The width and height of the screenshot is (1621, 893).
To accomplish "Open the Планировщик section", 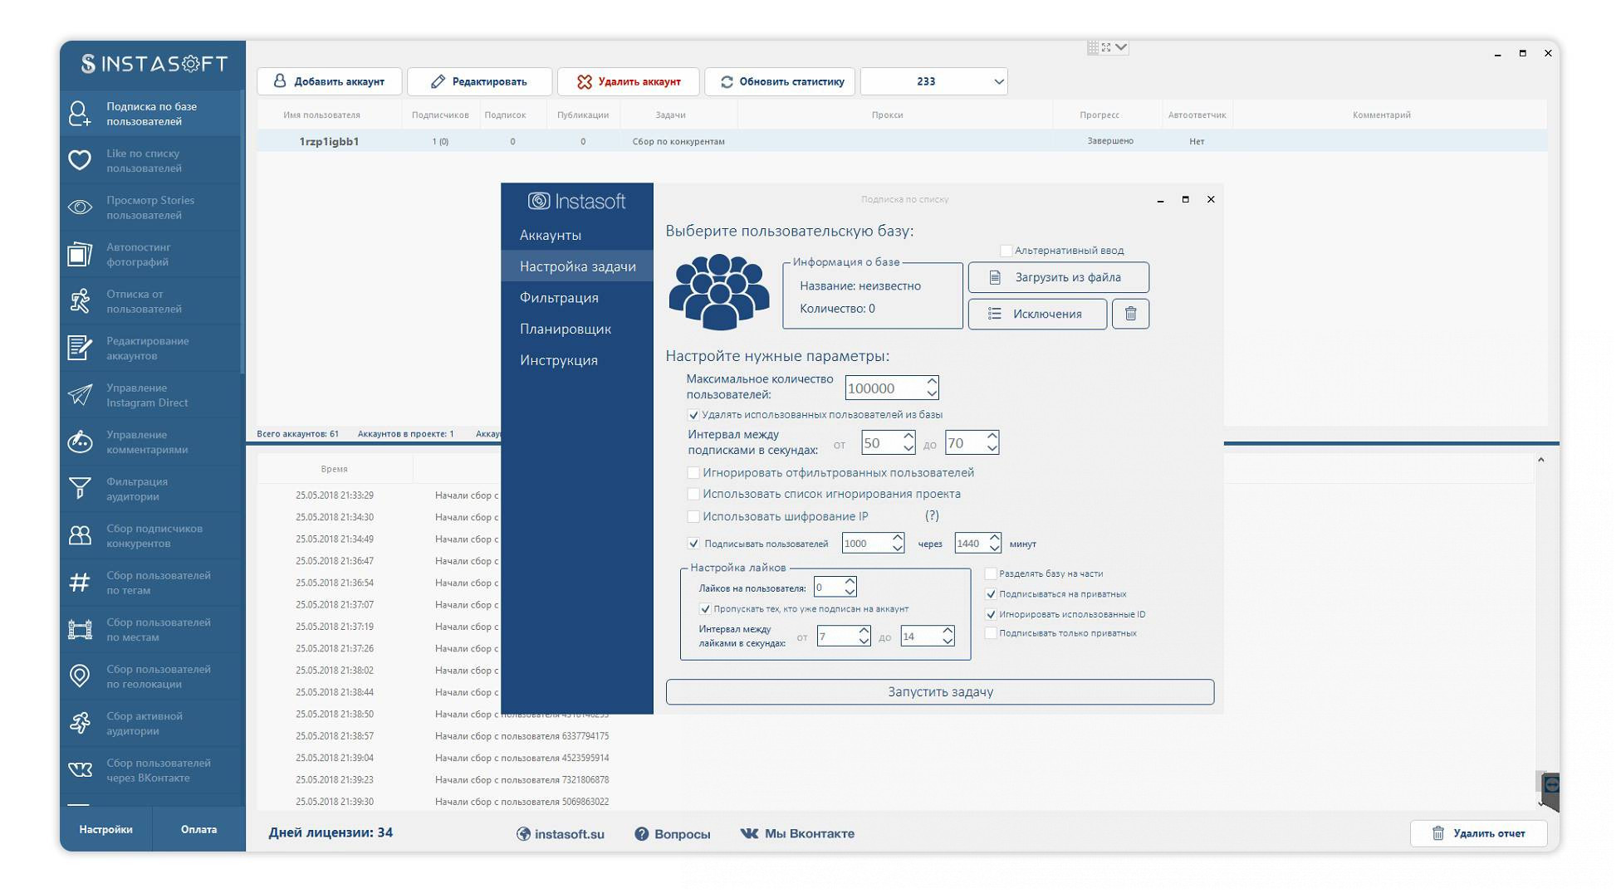I will pos(565,329).
